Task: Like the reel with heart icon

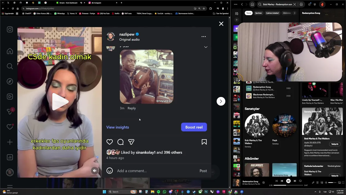Action: [x=109, y=142]
